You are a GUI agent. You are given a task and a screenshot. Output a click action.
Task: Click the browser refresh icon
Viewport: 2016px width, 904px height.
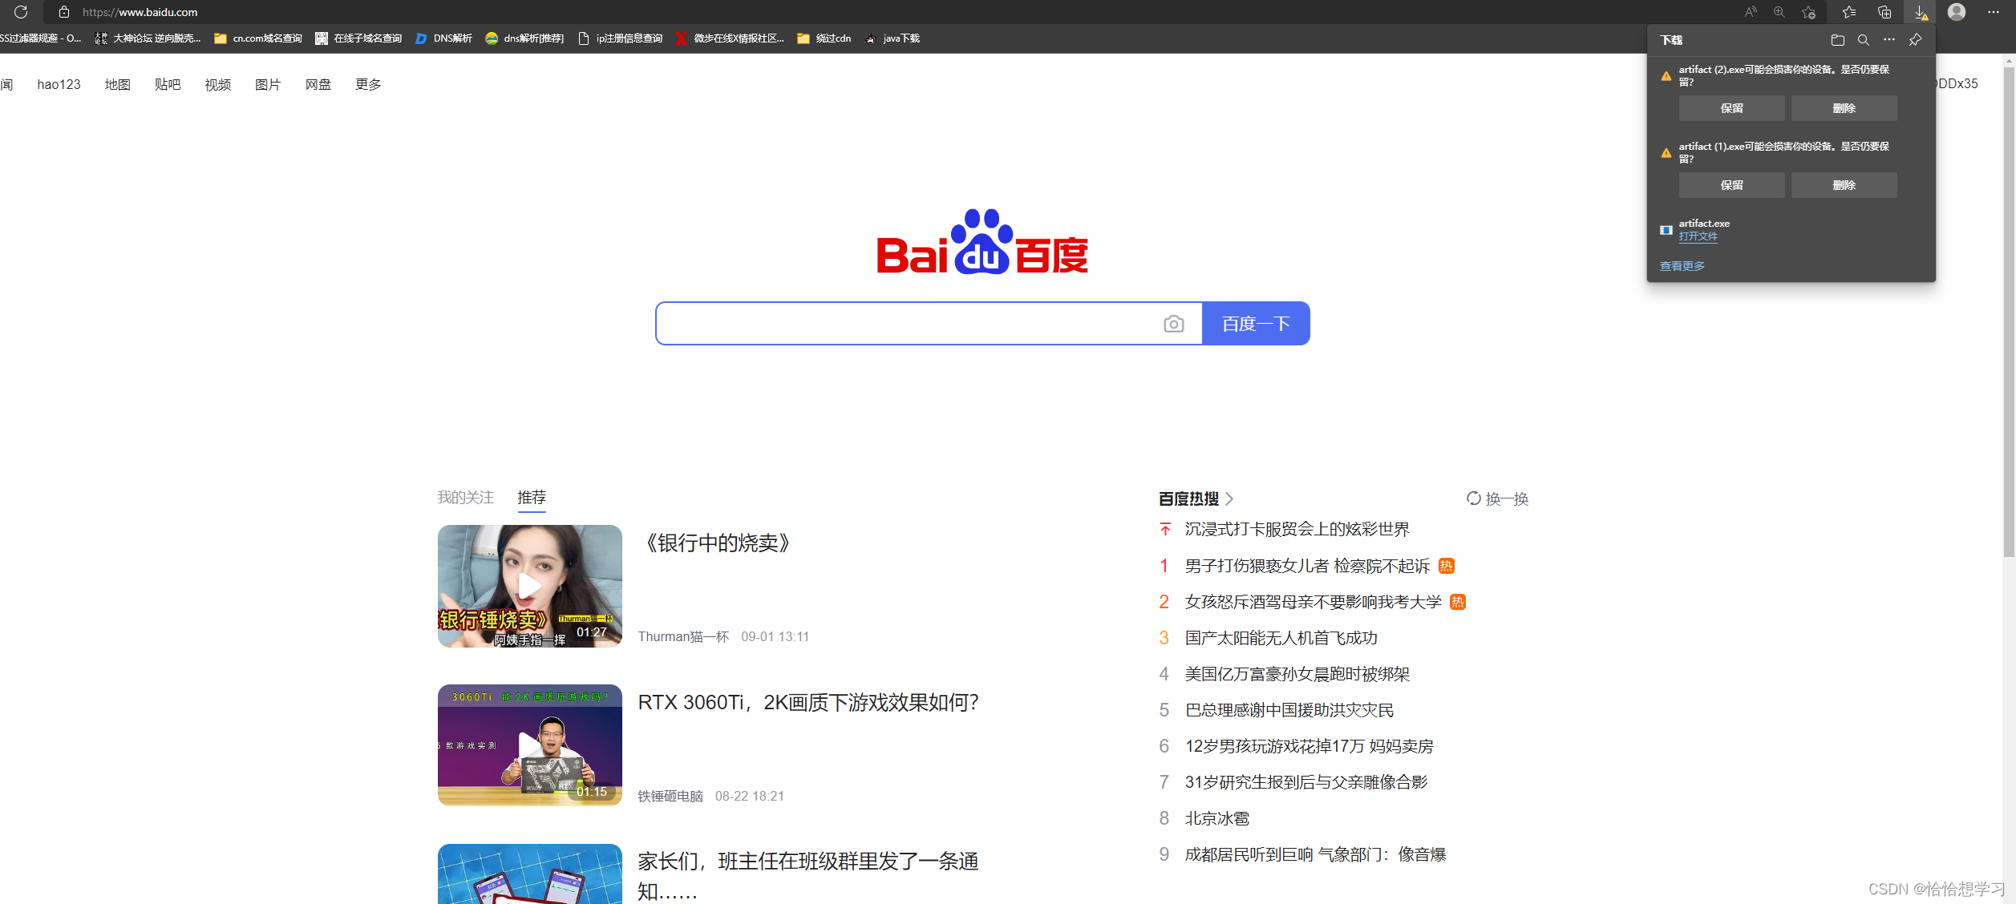21,12
